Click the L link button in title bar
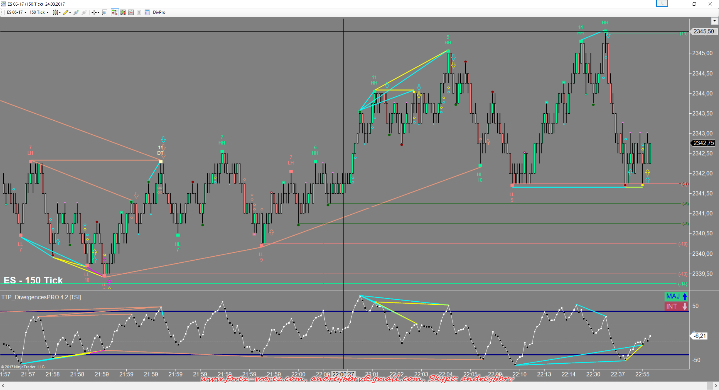The width and height of the screenshot is (719, 390). [662, 3]
